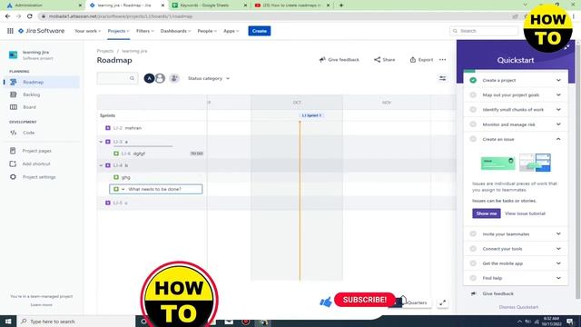Click the blue Create button
581x327 pixels.
[260, 31]
